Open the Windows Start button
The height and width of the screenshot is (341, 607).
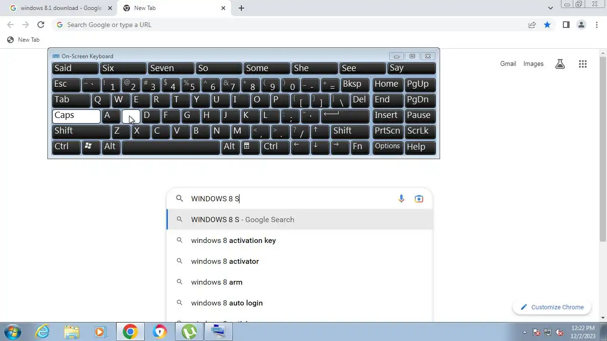[13, 332]
